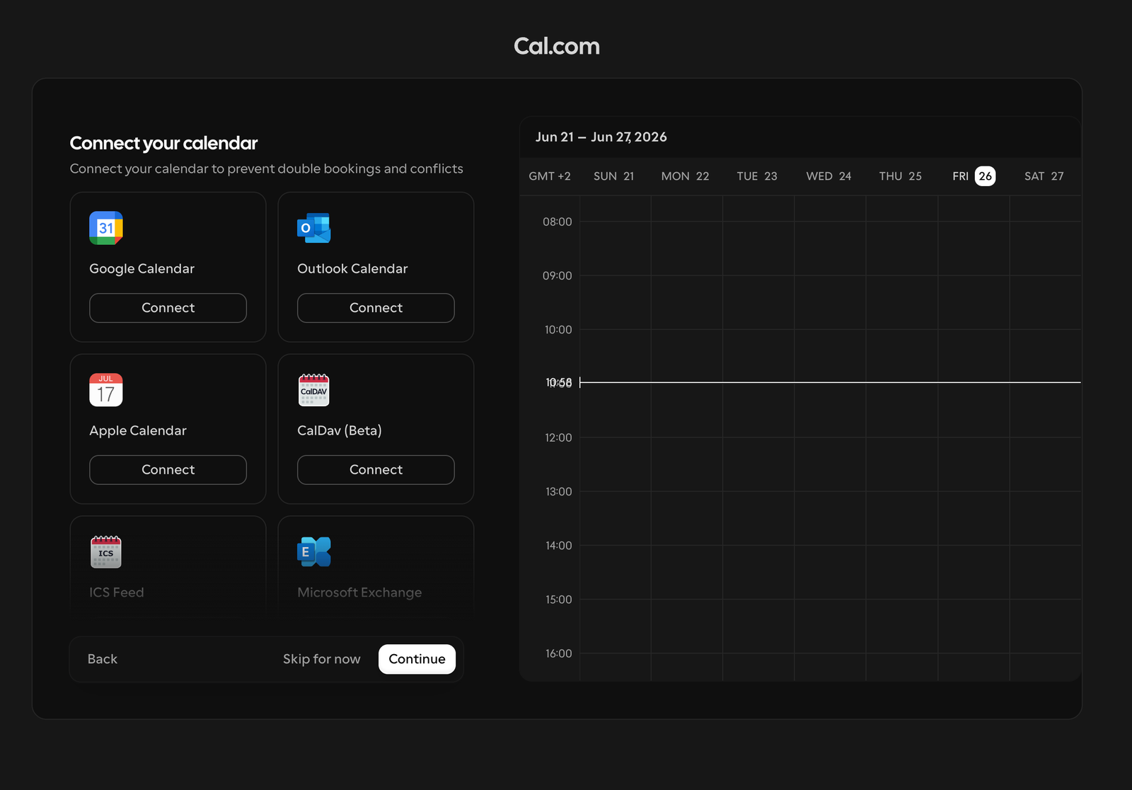Click the 16:00 time label
The image size is (1132, 790).
pyautogui.click(x=559, y=653)
